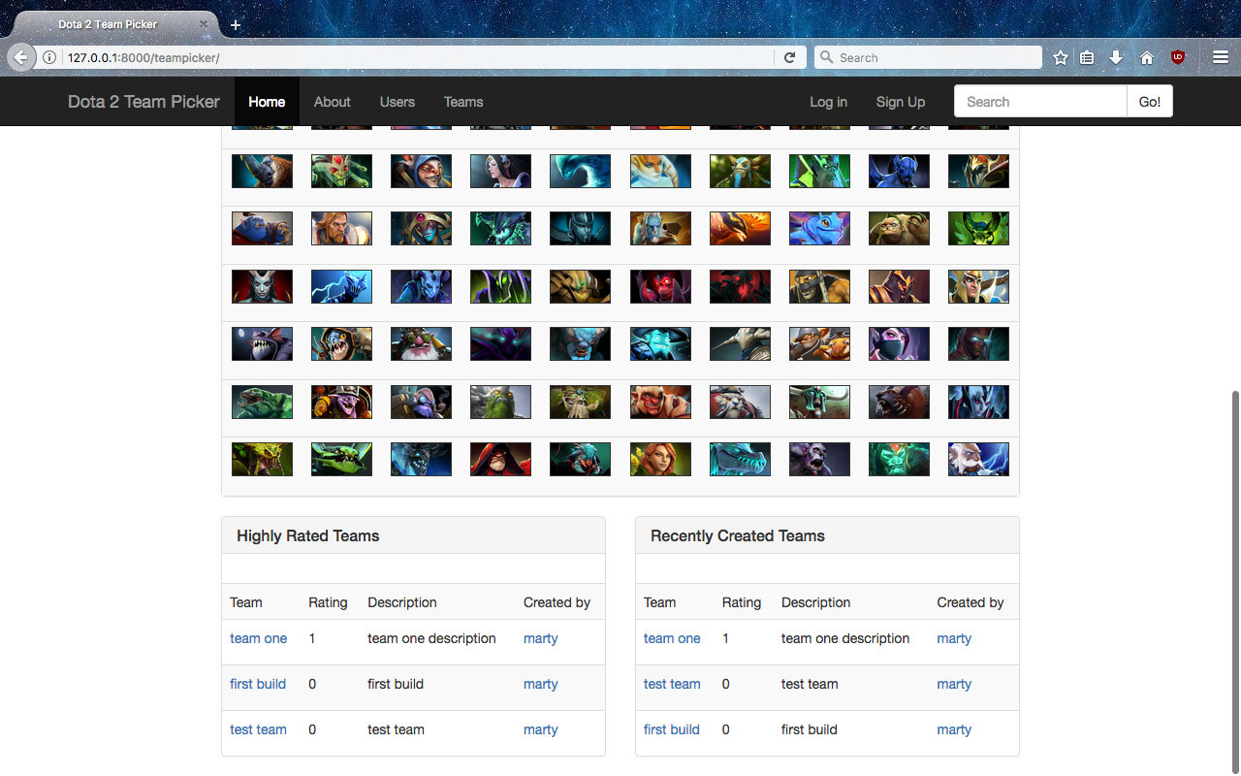Click the Dota 2 Team Picker brand
The image size is (1241, 776).
pyautogui.click(x=143, y=102)
